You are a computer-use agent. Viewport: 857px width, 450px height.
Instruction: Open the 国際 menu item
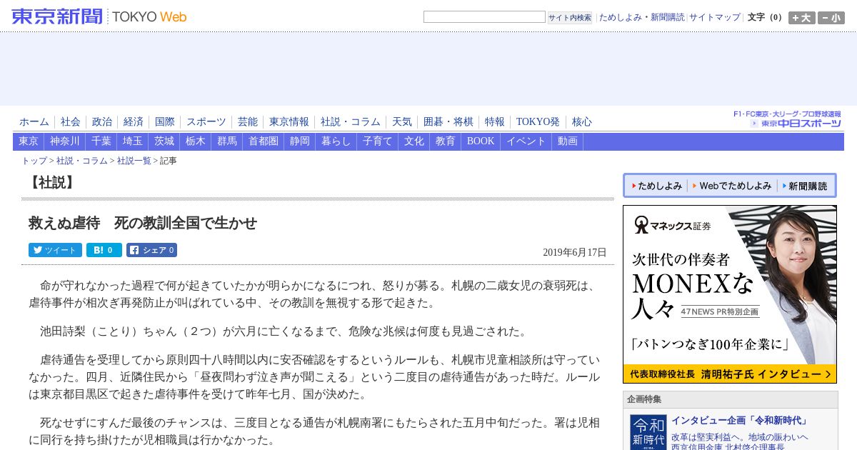coord(165,122)
